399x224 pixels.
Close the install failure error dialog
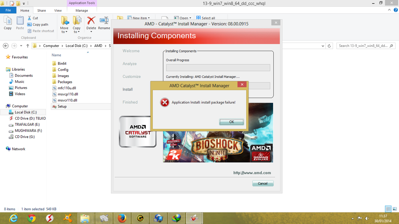(x=242, y=84)
